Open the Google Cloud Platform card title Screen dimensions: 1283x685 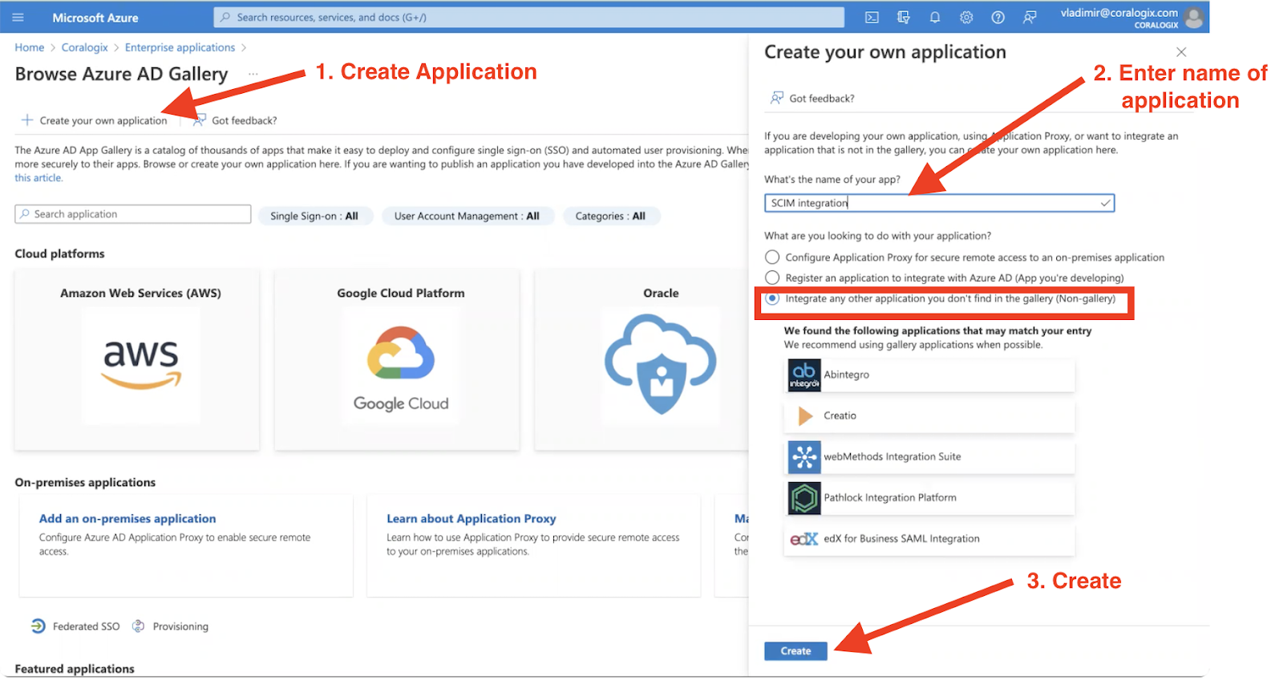pyautogui.click(x=401, y=294)
